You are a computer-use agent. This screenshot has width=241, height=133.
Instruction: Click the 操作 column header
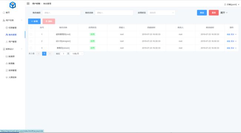[231, 28]
